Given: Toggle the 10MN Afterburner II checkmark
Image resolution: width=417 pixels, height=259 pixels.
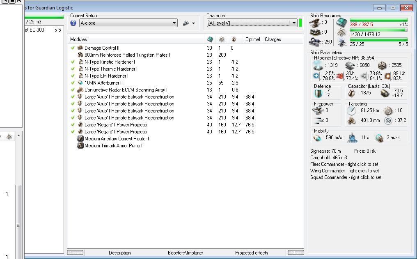Looking at the screenshot, I should [73, 83].
